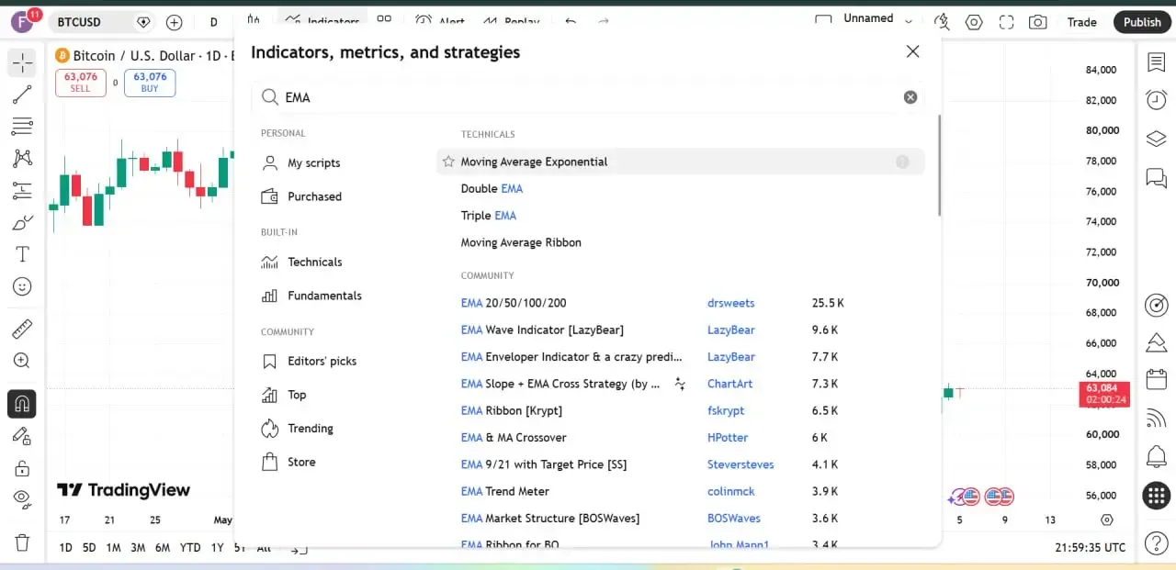Close the Indicators dialog

coord(912,51)
